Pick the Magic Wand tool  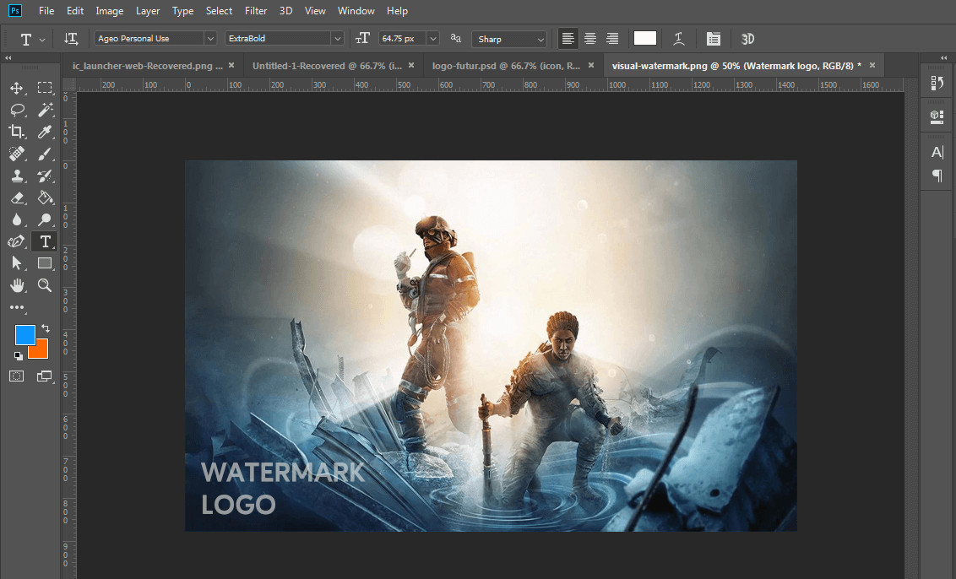click(46, 110)
